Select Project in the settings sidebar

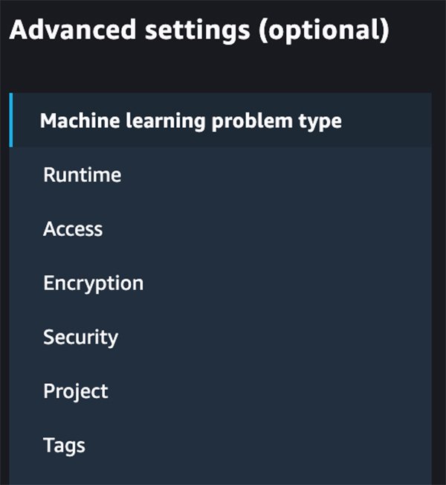(x=75, y=391)
